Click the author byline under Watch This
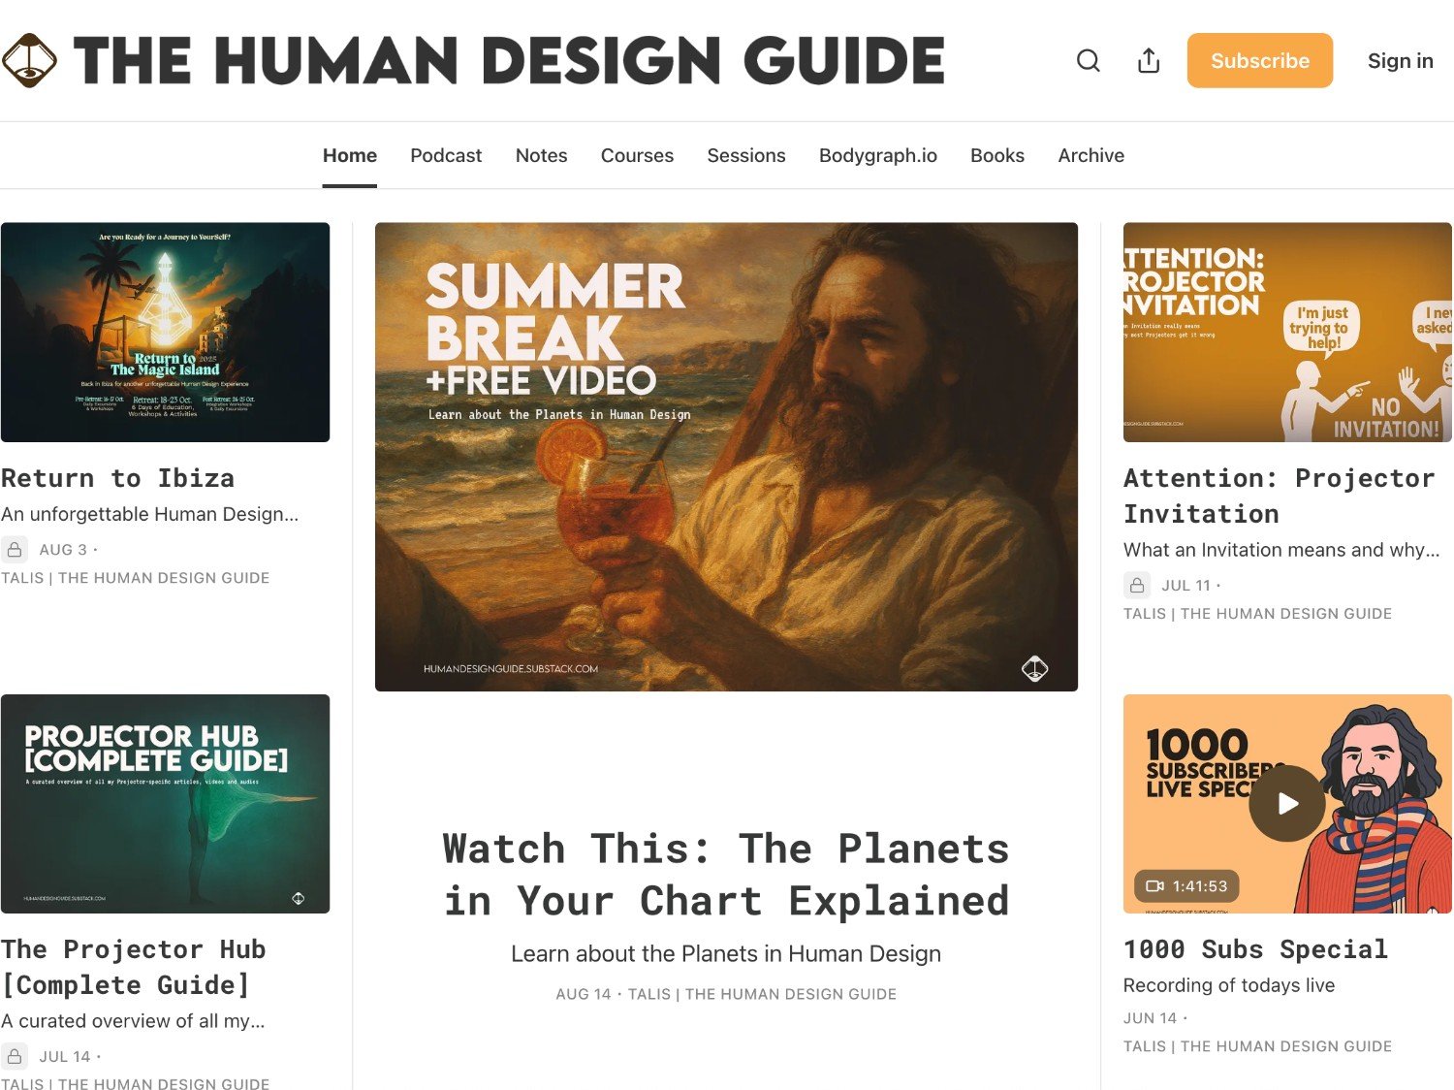The image size is (1454, 1090). point(762,994)
